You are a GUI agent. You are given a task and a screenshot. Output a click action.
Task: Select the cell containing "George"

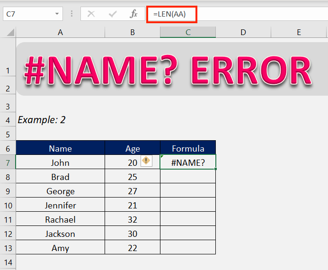[60, 190]
